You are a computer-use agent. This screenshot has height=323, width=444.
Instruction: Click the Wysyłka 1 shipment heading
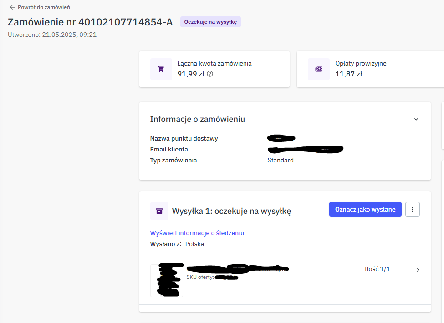tap(231, 211)
